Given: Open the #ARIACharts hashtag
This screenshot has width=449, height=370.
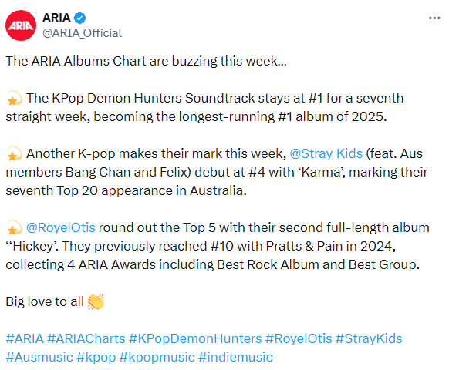Looking at the screenshot, I should 86,338.
